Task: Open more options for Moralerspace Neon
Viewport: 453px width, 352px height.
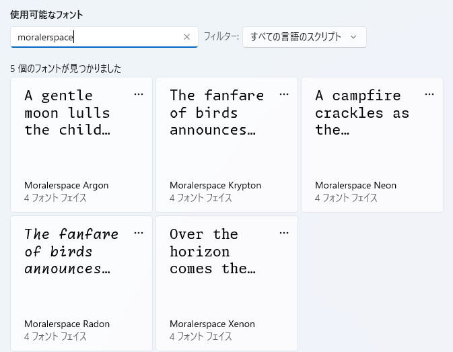Action: 429,94
